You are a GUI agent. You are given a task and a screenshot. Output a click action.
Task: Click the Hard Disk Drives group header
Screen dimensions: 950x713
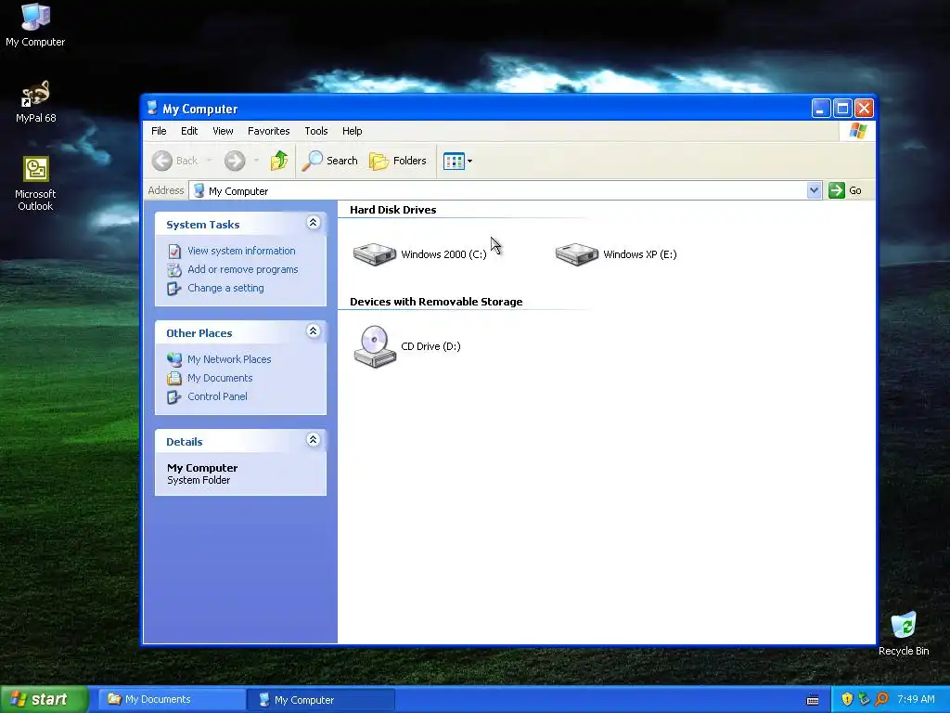click(392, 210)
